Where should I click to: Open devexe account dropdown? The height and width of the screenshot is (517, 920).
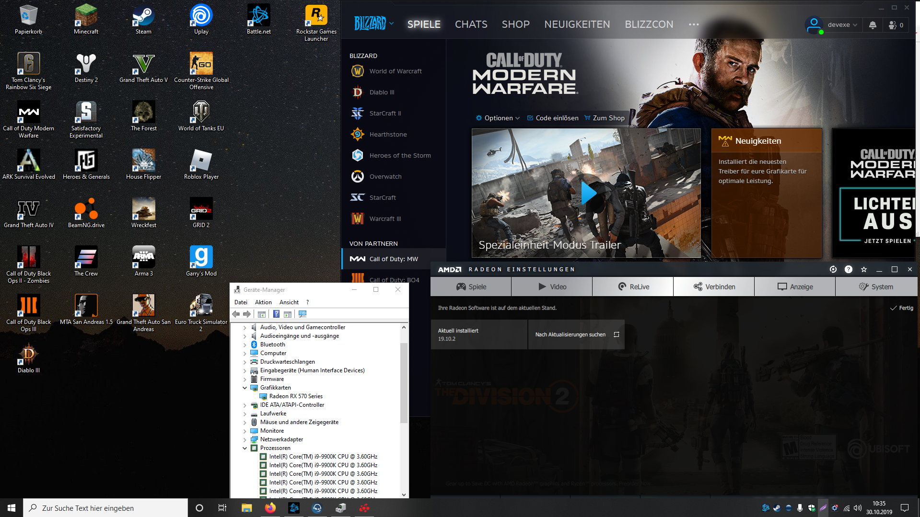[842, 25]
